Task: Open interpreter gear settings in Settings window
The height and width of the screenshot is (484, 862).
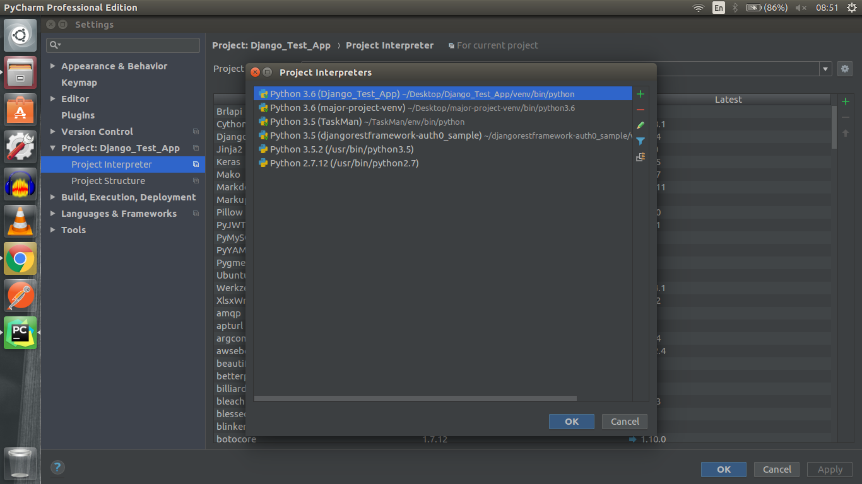Action: pos(845,69)
